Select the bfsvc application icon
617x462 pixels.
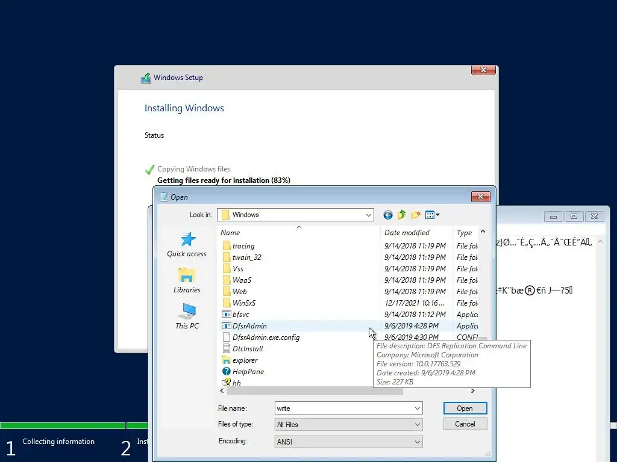227,314
